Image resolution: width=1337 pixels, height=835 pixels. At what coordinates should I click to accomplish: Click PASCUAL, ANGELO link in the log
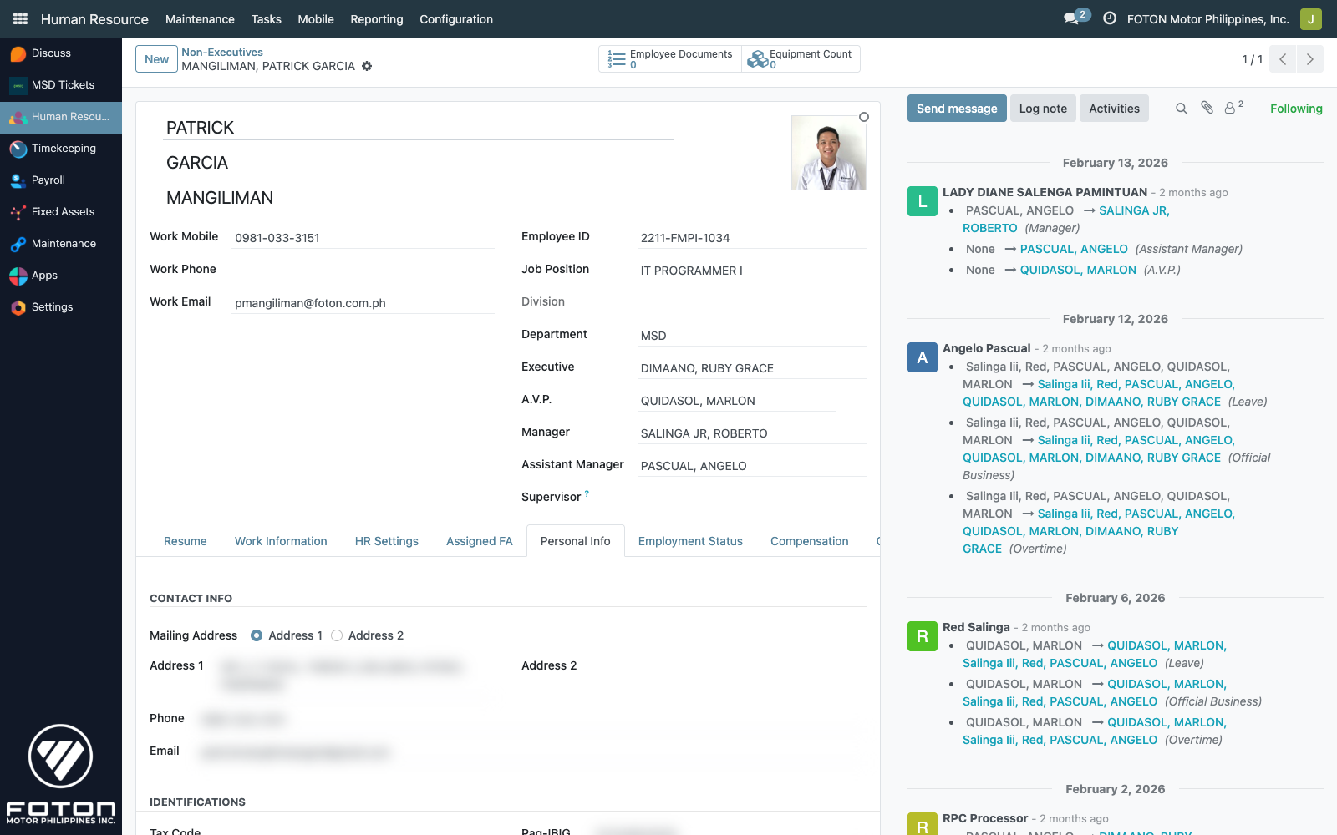1074,249
